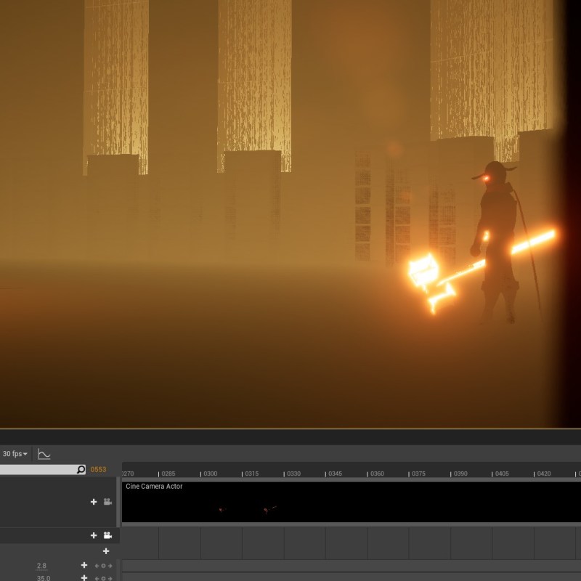The image size is (581, 581).
Task: Click the 2.8 value spinner field
Action: click(41, 566)
